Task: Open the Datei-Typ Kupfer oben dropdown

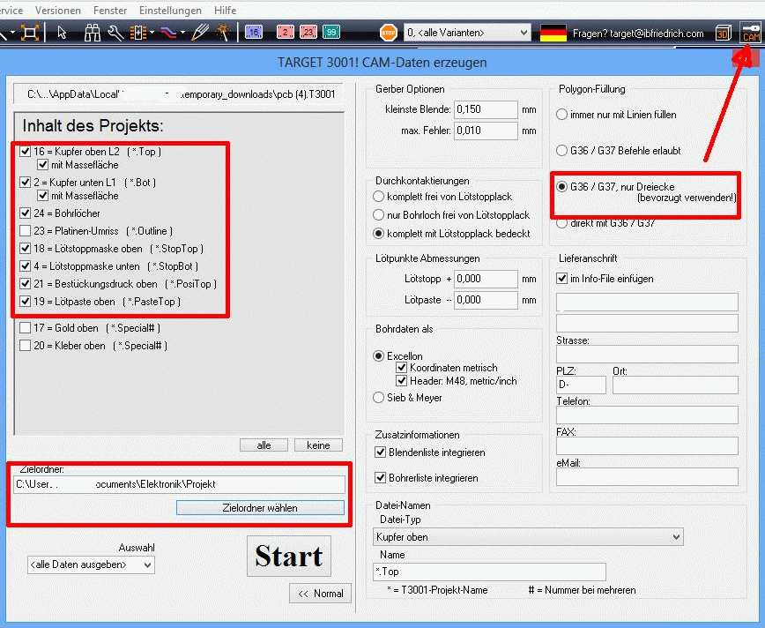Action: tap(528, 537)
